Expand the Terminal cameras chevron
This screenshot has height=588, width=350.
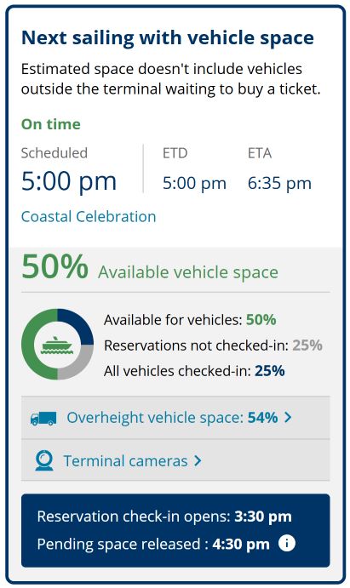click(198, 461)
